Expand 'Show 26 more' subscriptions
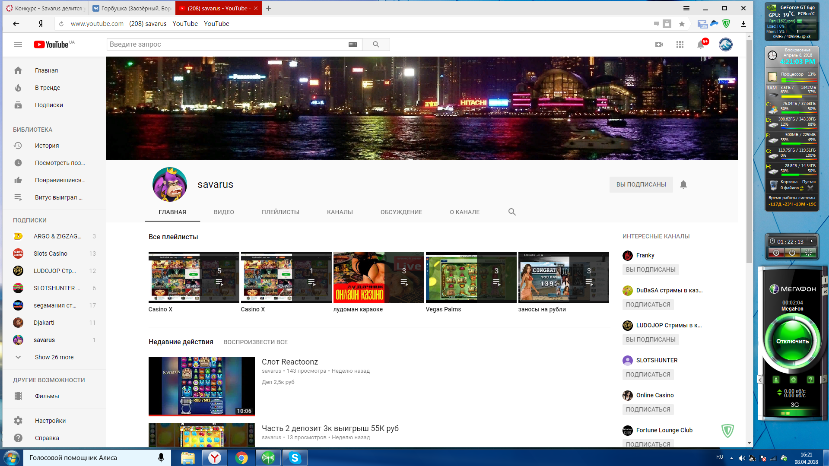Viewport: 829px width, 466px height. coord(54,357)
